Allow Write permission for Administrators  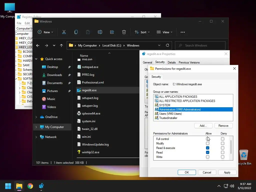(207, 157)
